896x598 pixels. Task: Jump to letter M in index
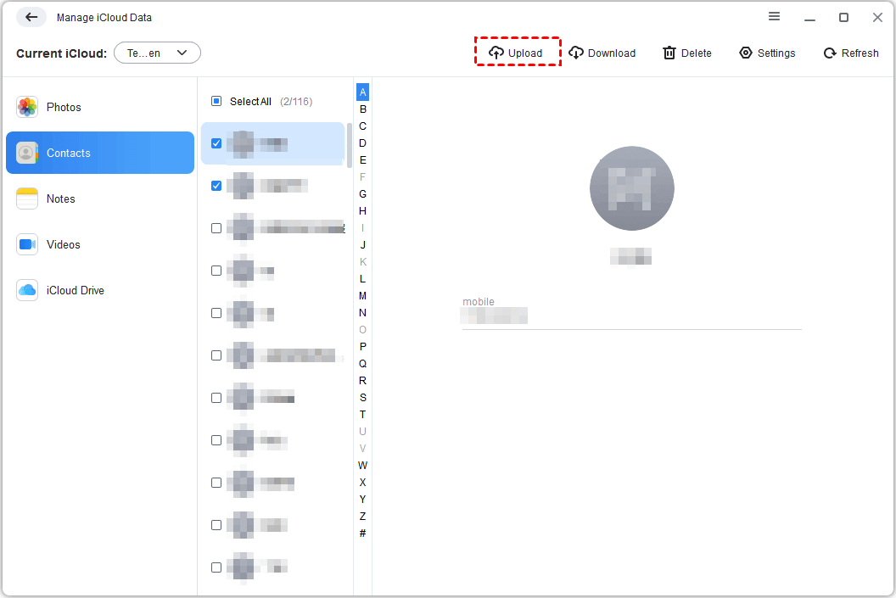pos(362,295)
